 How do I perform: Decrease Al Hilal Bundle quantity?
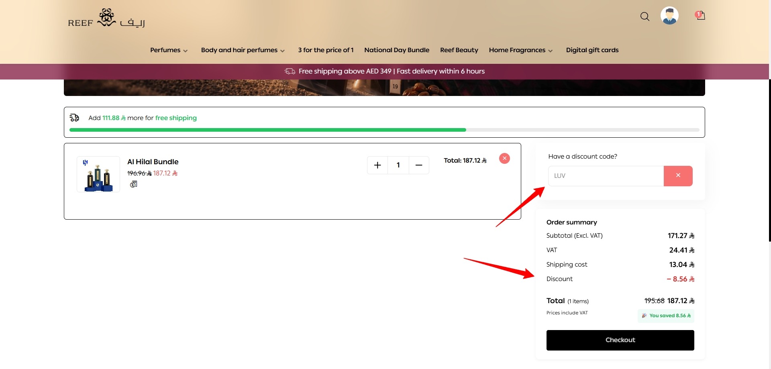pyautogui.click(x=419, y=165)
